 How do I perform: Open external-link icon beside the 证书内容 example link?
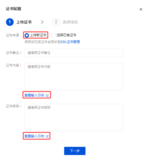coord(47,96)
